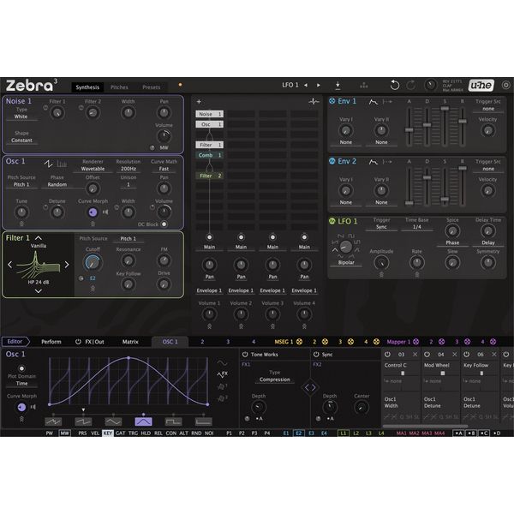The image size is (514, 514).
Task: Toggle the Env 1 power button
Action: coord(332,101)
